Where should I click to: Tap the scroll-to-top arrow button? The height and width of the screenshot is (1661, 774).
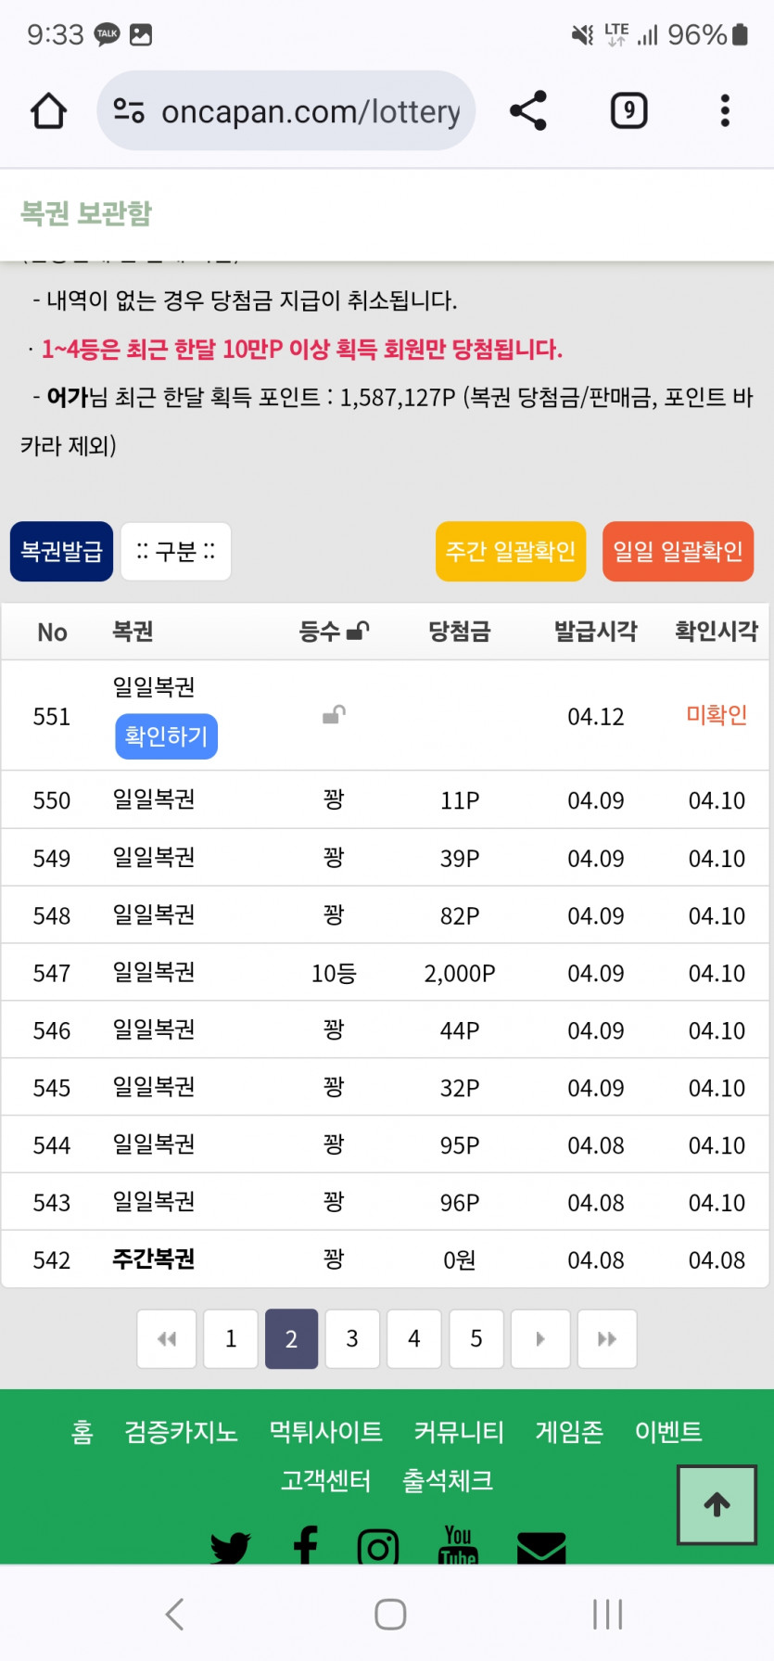pyautogui.click(x=717, y=1504)
